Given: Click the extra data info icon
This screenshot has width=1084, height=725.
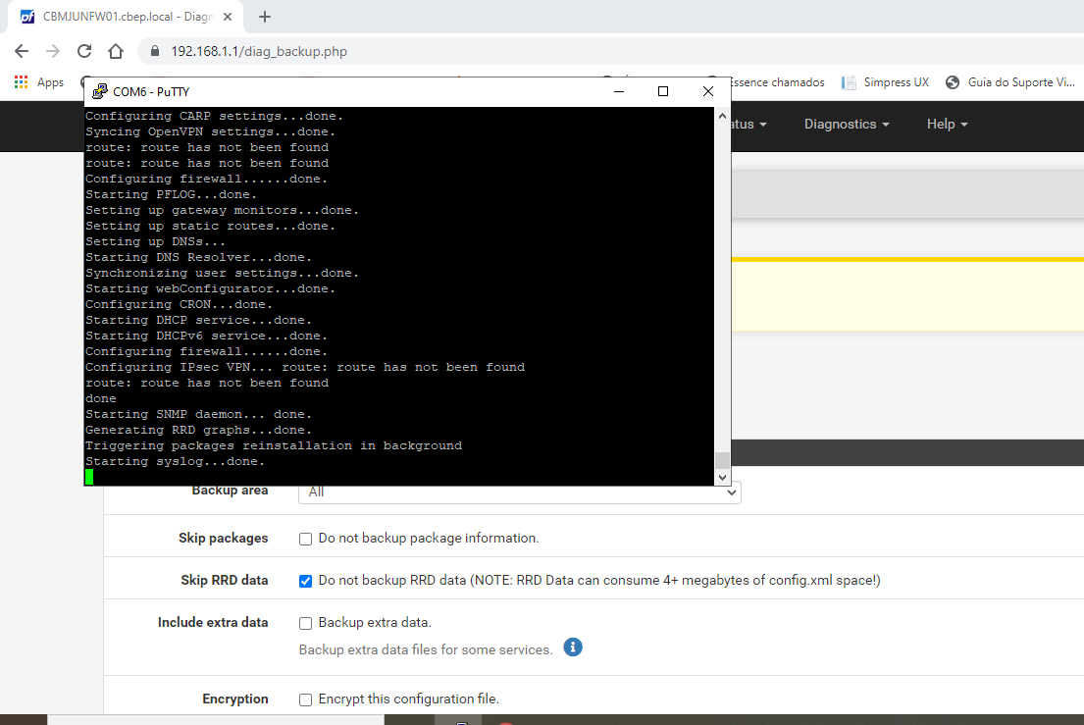Looking at the screenshot, I should pyautogui.click(x=573, y=647).
